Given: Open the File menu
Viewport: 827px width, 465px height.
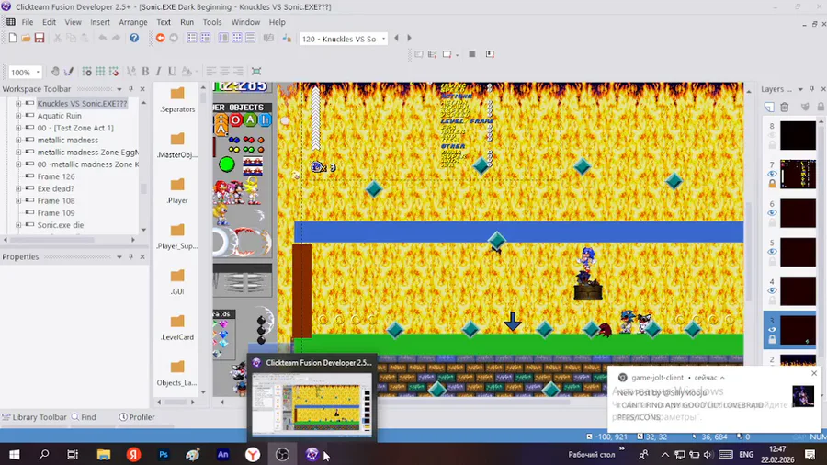Looking at the screenshot, I should pyautogui.click(x=28, y=22).
